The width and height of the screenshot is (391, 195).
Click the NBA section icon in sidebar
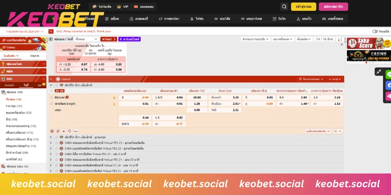(3, 71)
